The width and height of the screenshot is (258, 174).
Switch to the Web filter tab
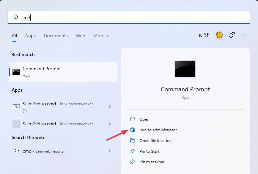coord(80,36)
